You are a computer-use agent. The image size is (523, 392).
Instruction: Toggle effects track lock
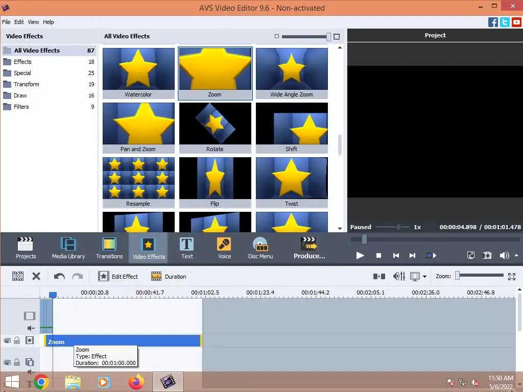click(17, 340)
